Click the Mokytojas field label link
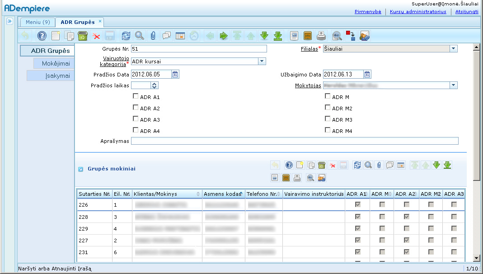The height and width of the screenshot is (274, 483). point(308,85)
